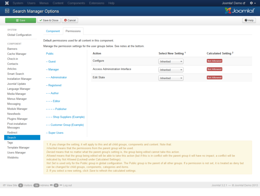
Task: Click the Help button with question icon
Action: (x=249, y=20)
